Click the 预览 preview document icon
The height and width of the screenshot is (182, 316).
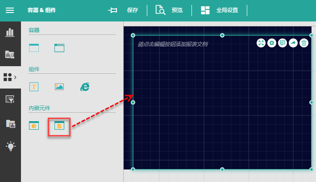160,10
